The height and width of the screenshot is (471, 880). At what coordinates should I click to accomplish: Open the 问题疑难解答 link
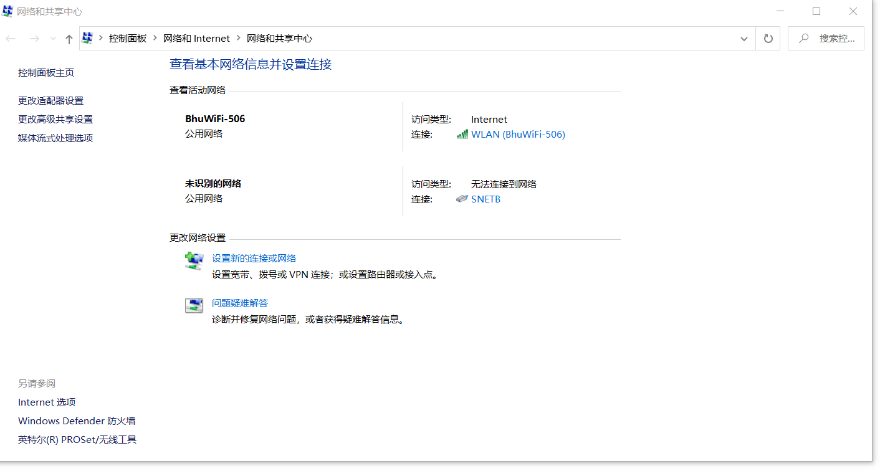click(240, 303)
